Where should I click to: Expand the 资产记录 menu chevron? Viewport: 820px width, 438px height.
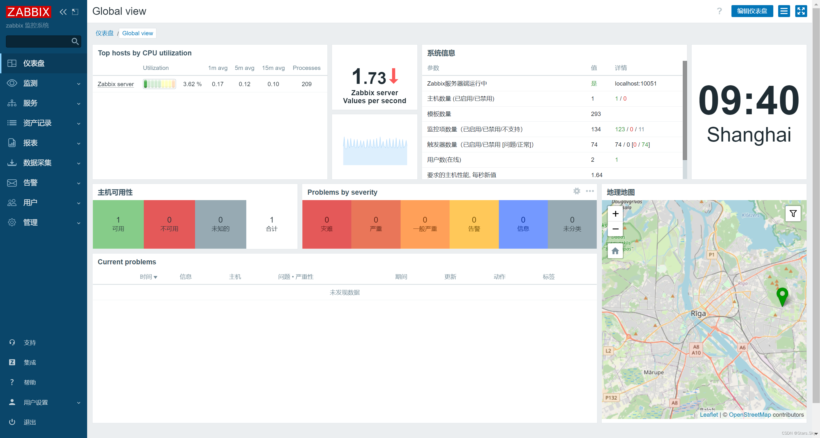point(79,124)
